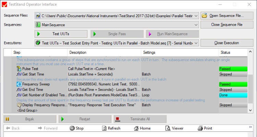257x137 pixels.
Task: Go to Home in the report toolbar
Action: [142, 128]
